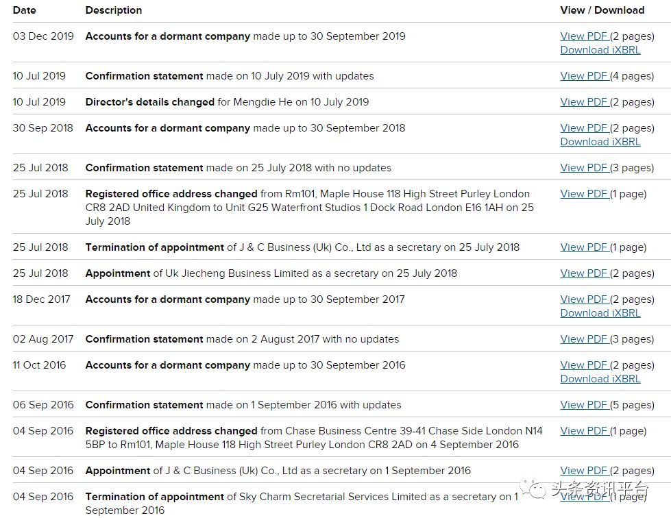Download iXBRL for 30 September 2016 accounts
The image size is (671, 518).
(x=600, y=379)
